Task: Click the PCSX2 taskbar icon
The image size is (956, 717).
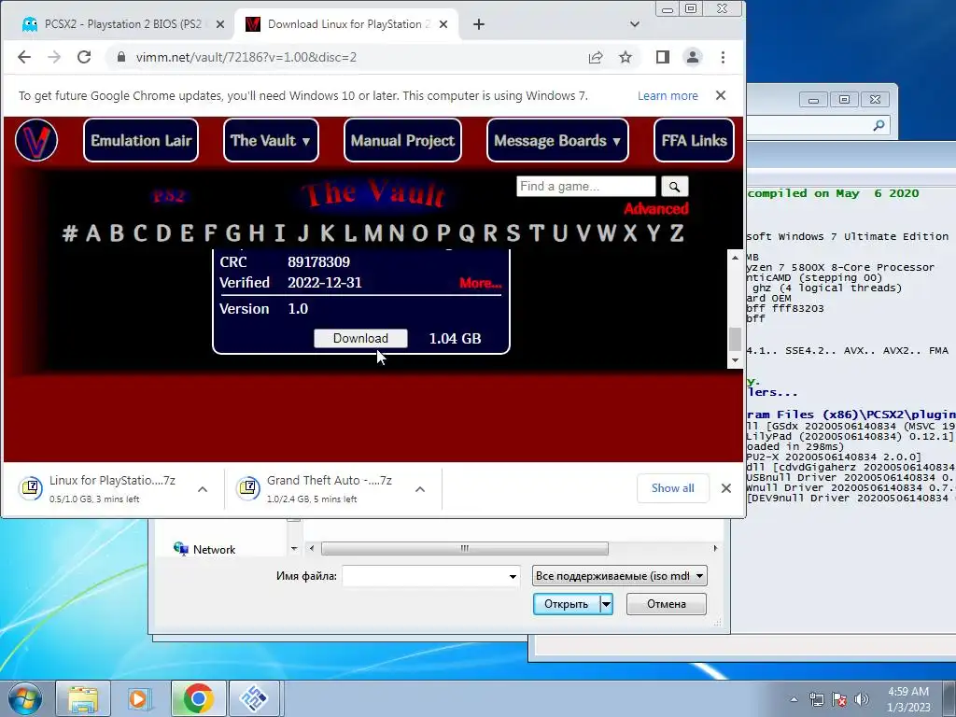Action: click(x=254, y=698)
